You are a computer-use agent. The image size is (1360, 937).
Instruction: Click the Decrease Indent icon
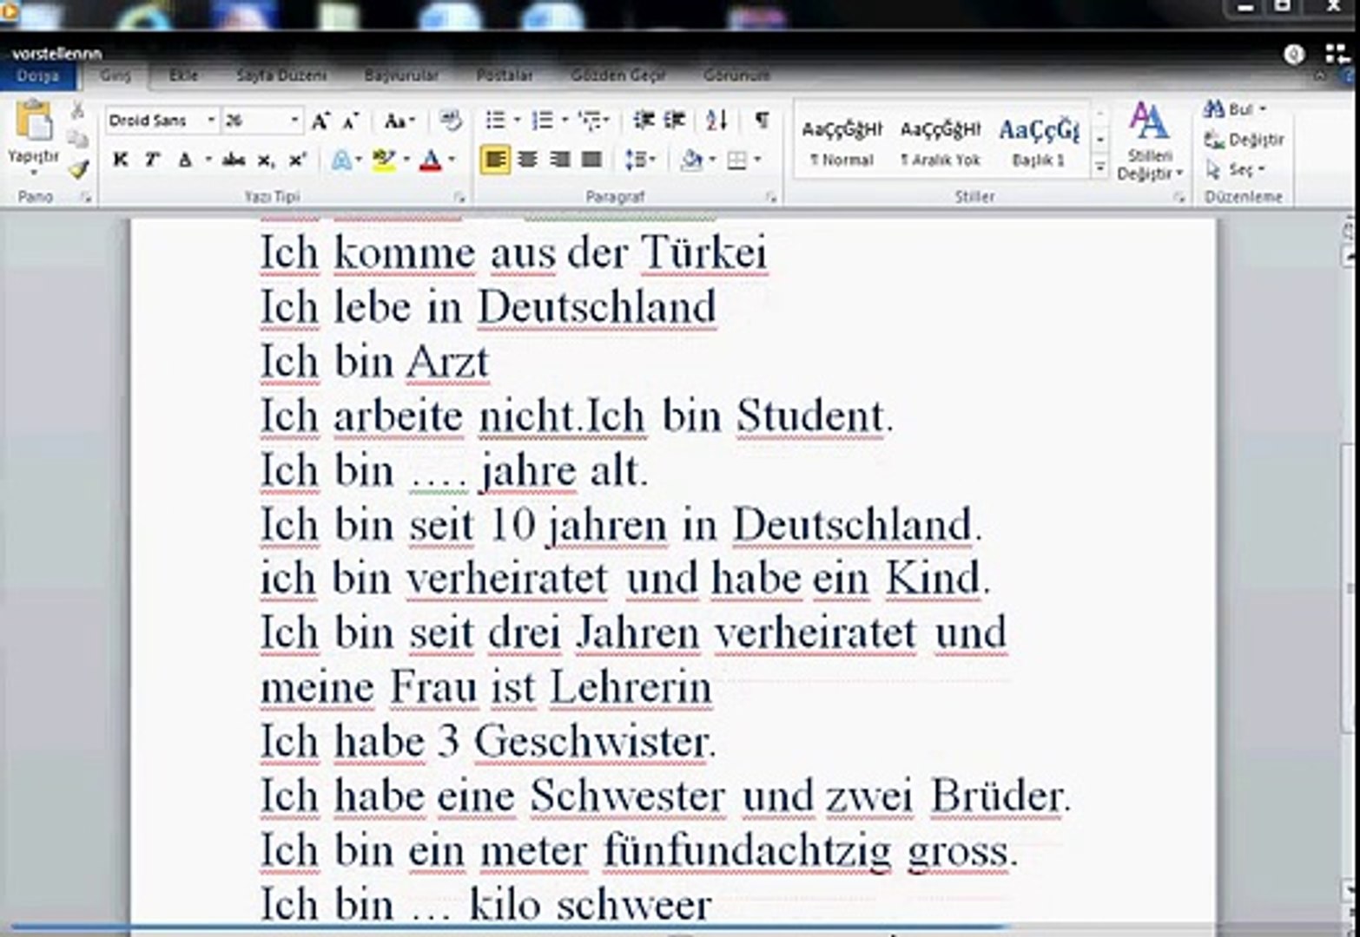(x=644, y=120)
